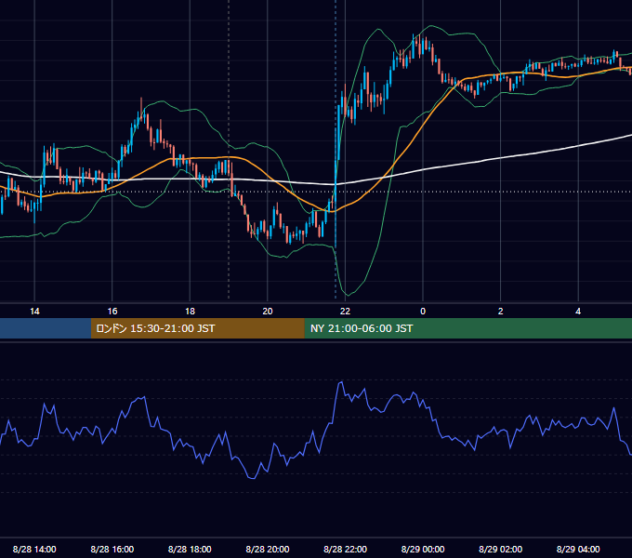Click the 8/29 00:00 time label
This screenshot has height=558, width=632.
tap(423, 549)
